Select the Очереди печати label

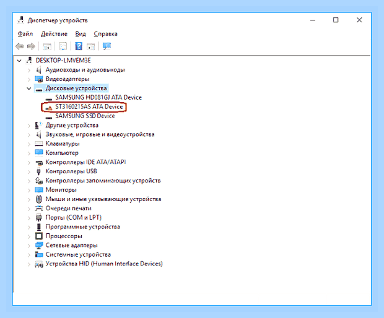(68, 208)
